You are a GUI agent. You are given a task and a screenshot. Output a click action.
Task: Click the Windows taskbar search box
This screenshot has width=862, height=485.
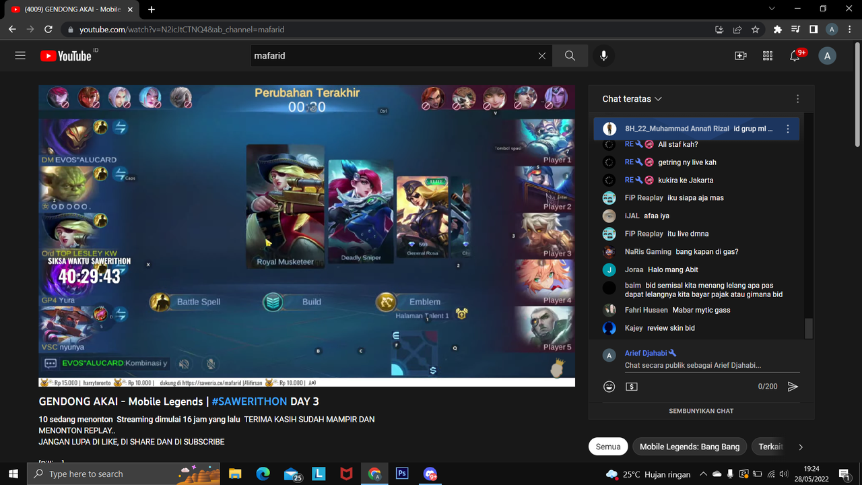(123, 474)
